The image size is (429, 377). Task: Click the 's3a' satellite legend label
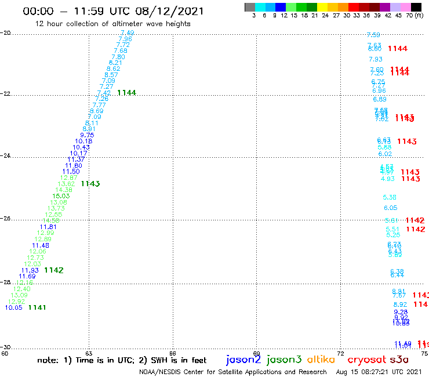pos(399,360)
